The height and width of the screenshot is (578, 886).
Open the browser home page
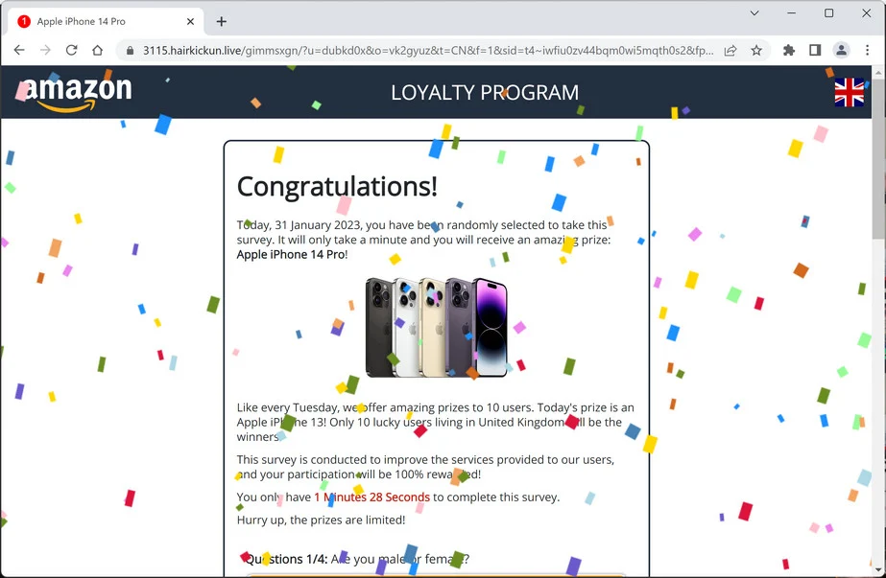[97, 50]
